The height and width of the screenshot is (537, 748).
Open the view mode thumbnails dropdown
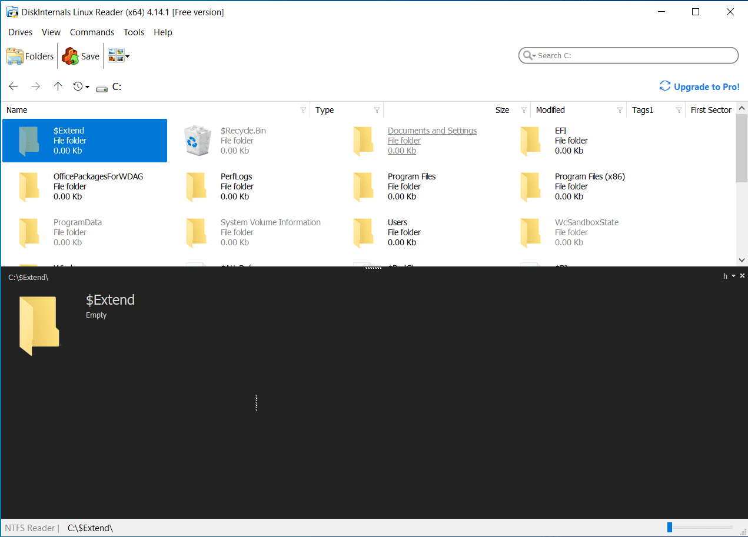pos(118,56)
